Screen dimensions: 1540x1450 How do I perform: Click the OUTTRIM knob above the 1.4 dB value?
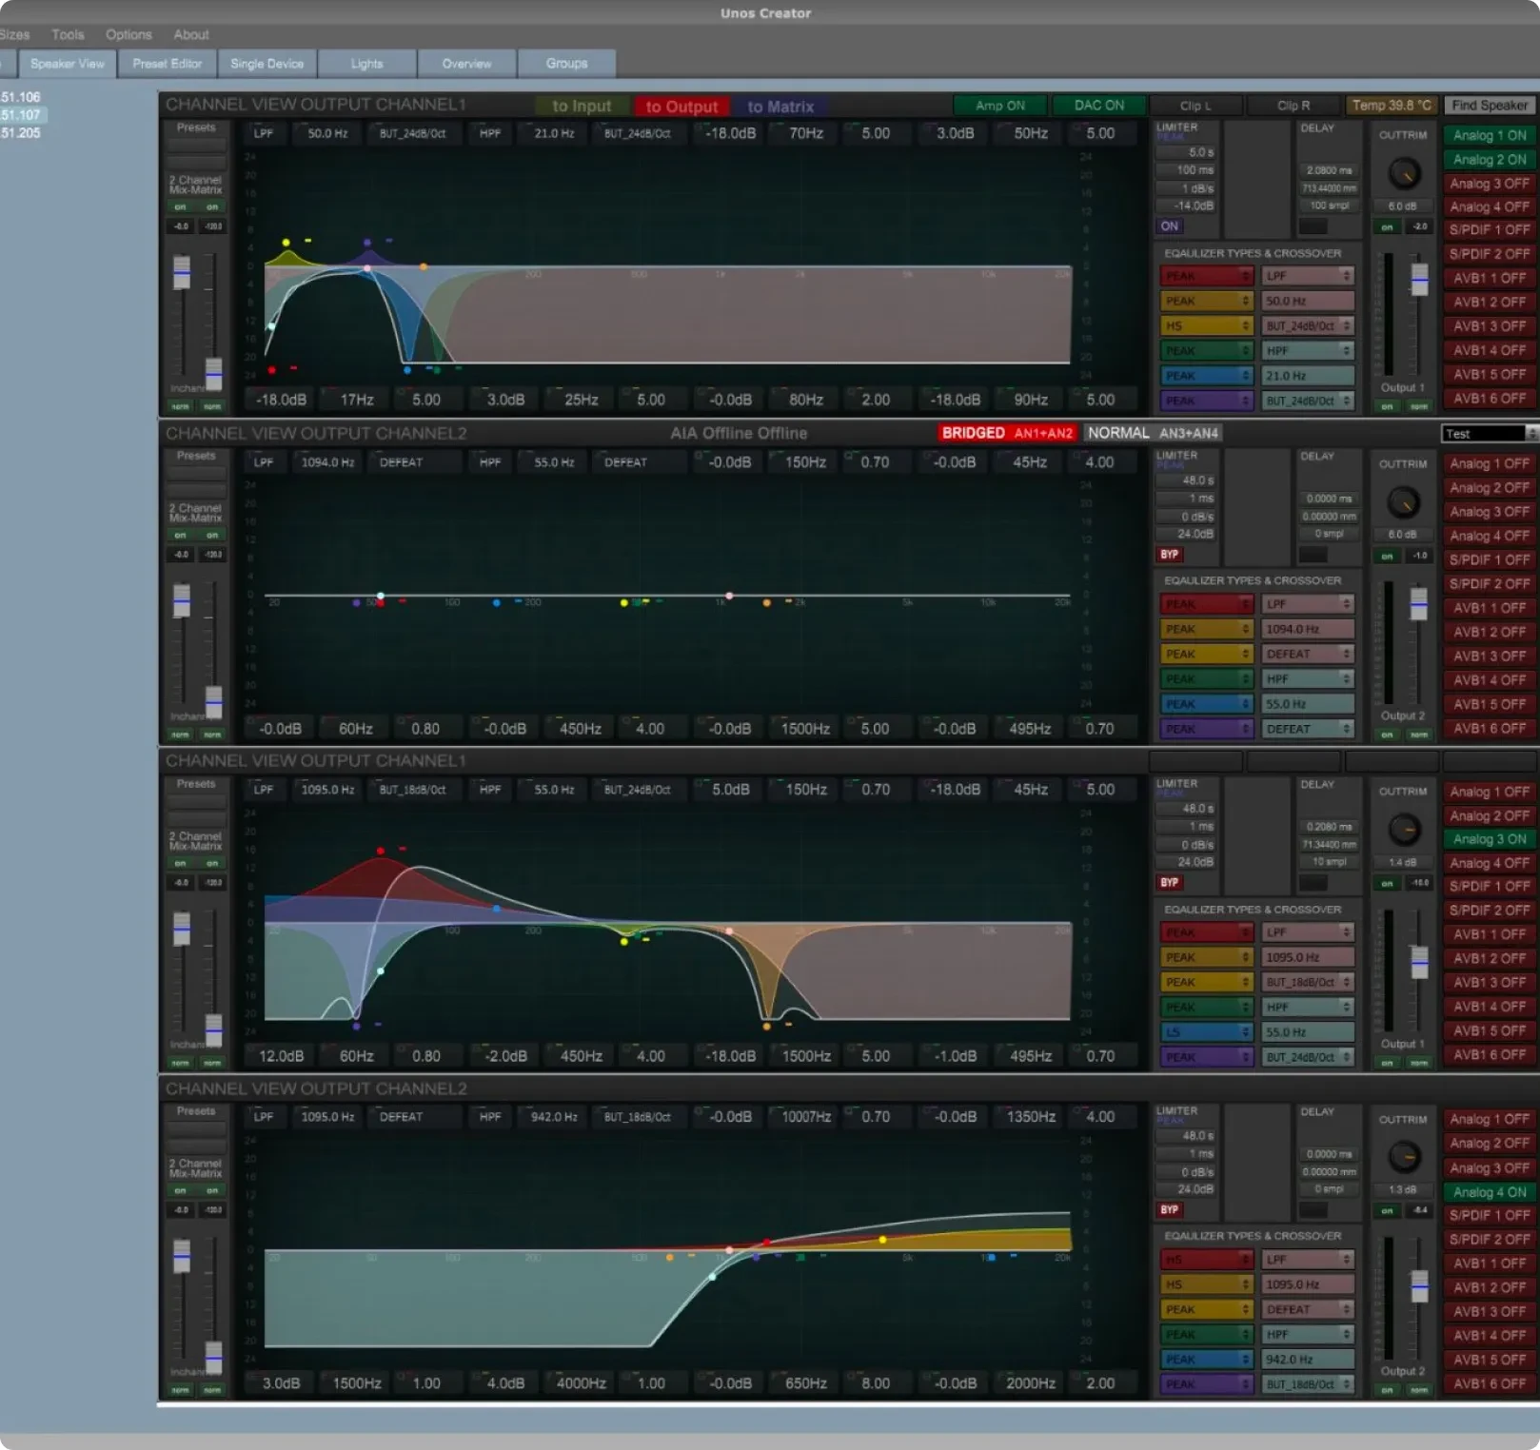[1404, 830]
